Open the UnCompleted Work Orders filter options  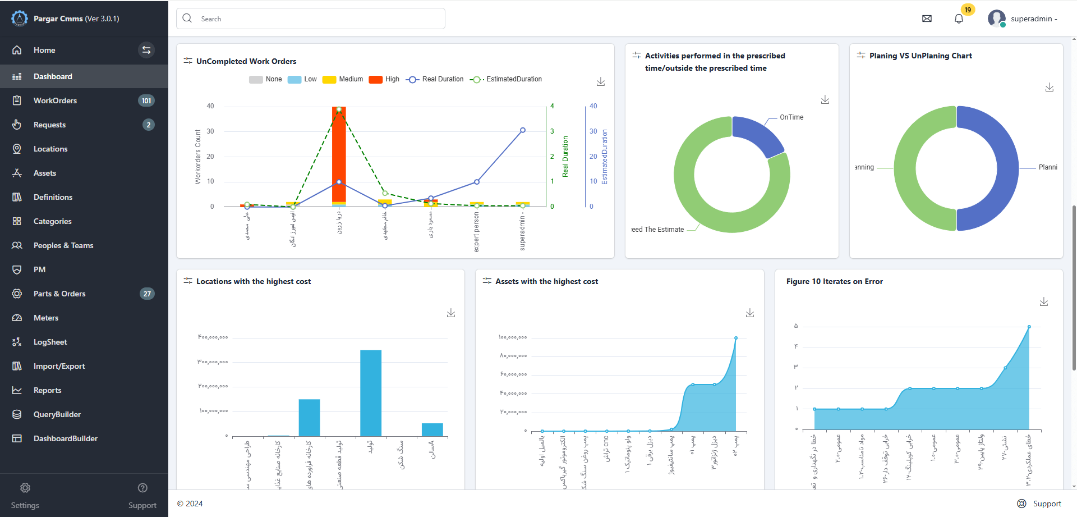coord(188,61)
